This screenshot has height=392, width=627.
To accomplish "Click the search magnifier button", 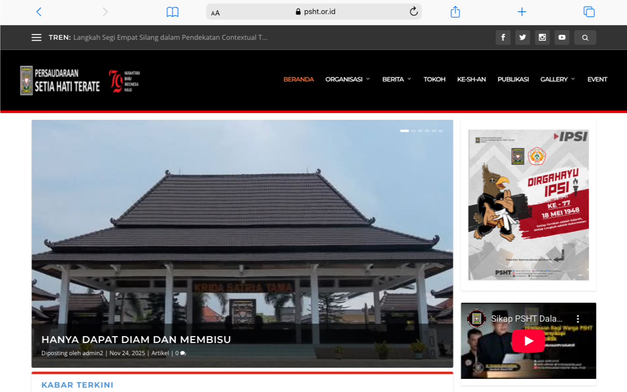I will pyautogui.click(x=585, y=37).
